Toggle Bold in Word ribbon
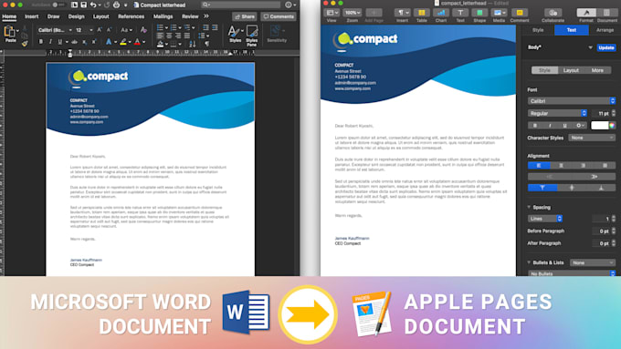This screenshot has width=621, height=349. click(41, 42)
